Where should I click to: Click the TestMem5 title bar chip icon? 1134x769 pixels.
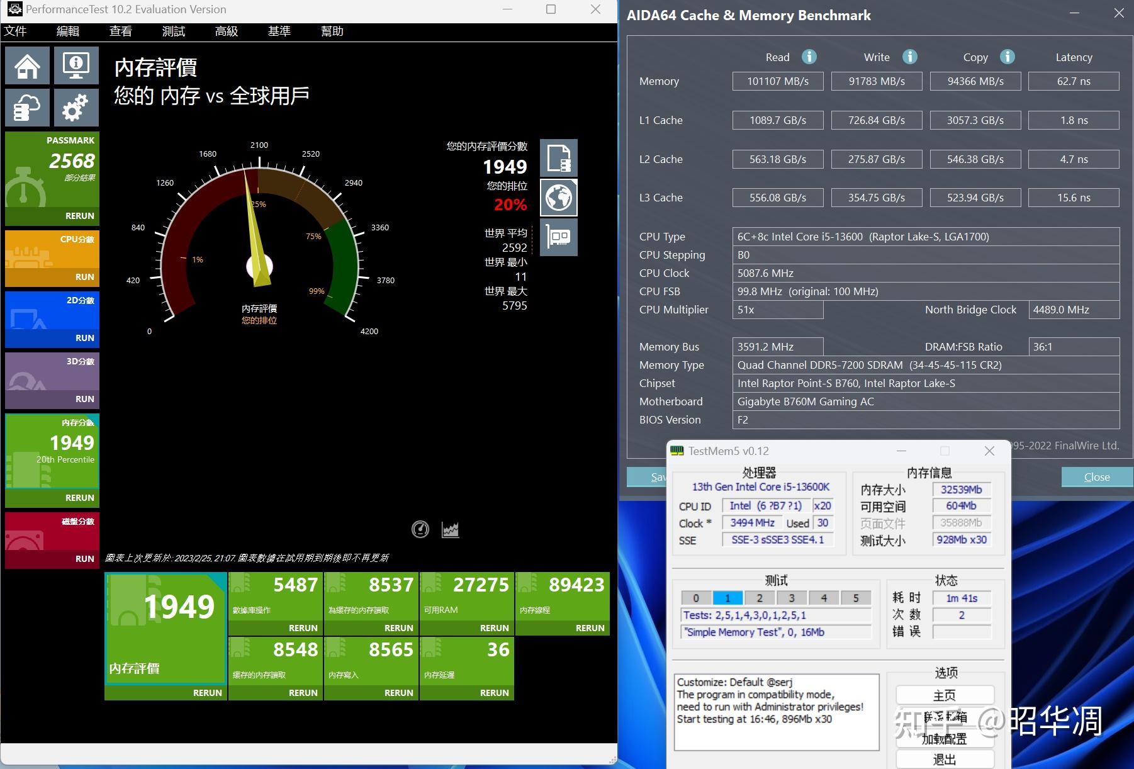[x=677, y=451]
